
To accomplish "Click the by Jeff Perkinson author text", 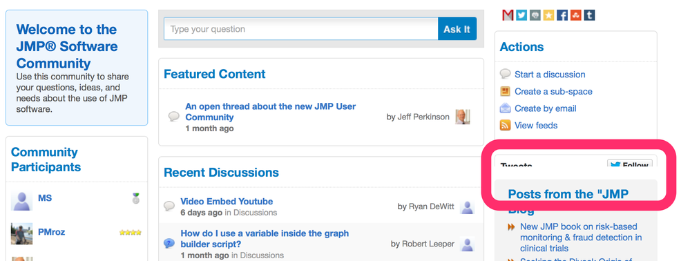I will [418, 117].
